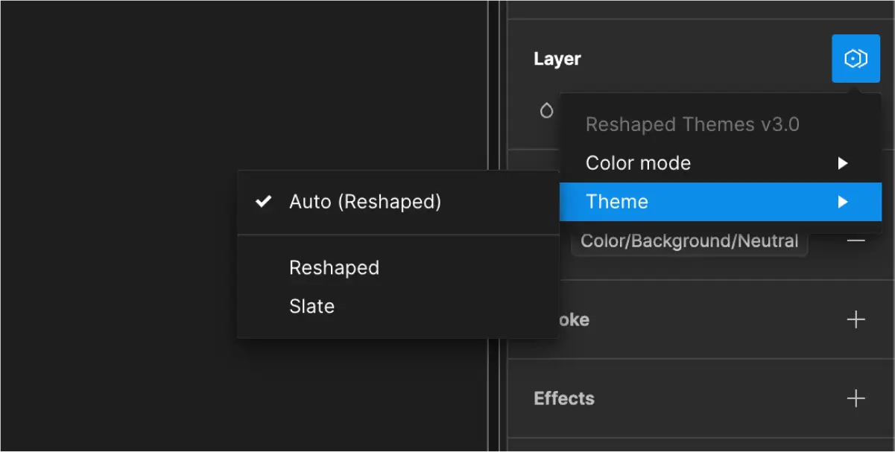Screen dimensions: 895x452
Task: Remove fill using the minus icon
Action: click(856, 241)
